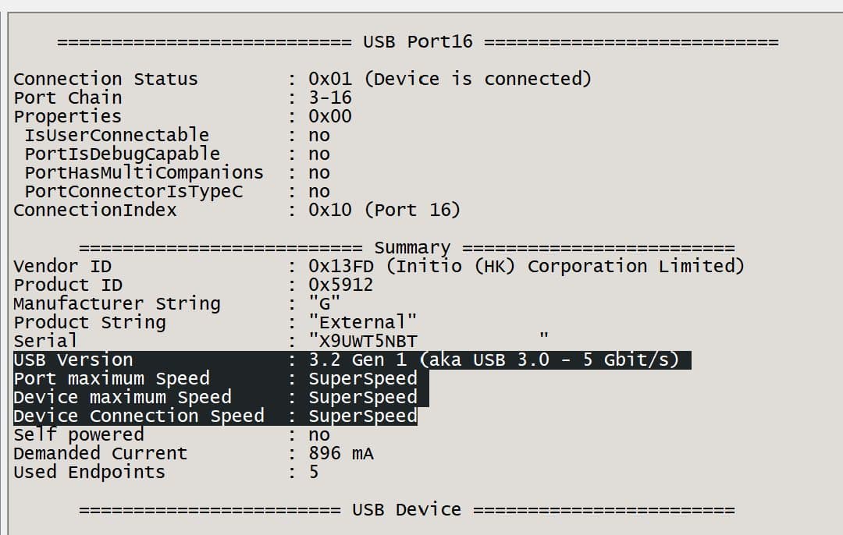Click the Properties 0x00 value
Viewport: 843px width, 535px height.
point(330,116)
